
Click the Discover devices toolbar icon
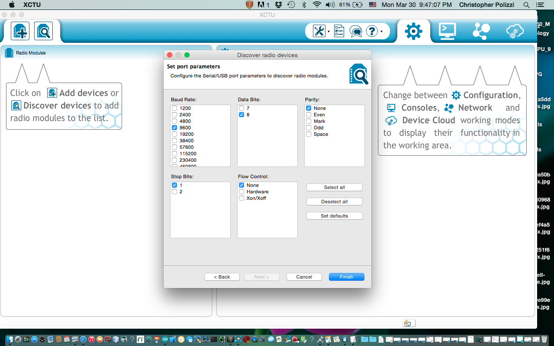pos(44,31)
